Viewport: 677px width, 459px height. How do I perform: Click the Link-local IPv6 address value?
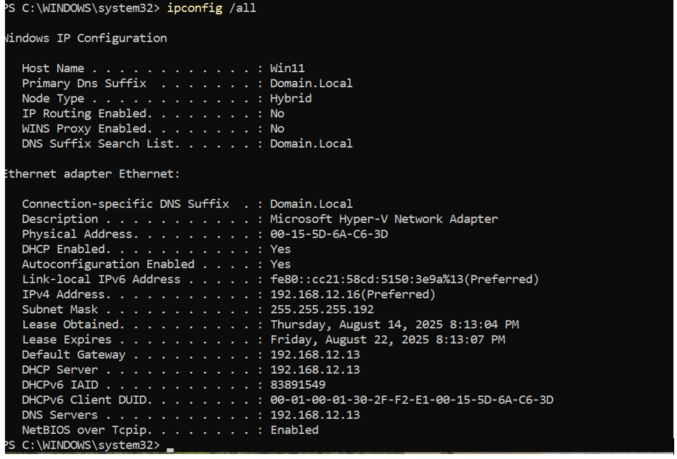click(x=404, y=279)
